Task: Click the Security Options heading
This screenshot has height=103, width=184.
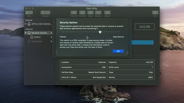Action: (68, 23)
